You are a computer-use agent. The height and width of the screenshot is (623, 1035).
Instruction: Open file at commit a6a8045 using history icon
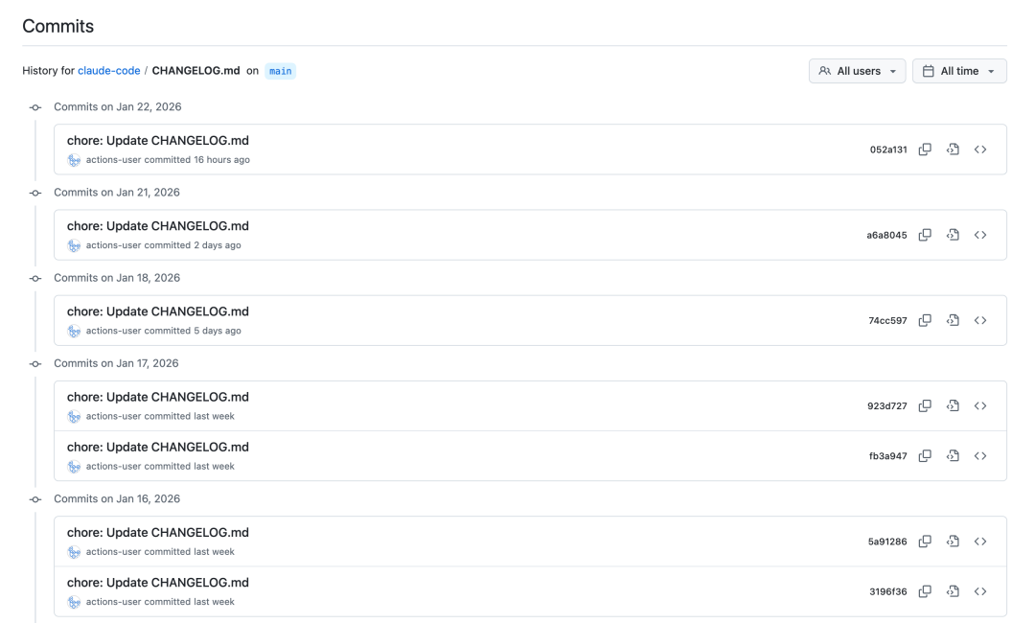point(953,235)
